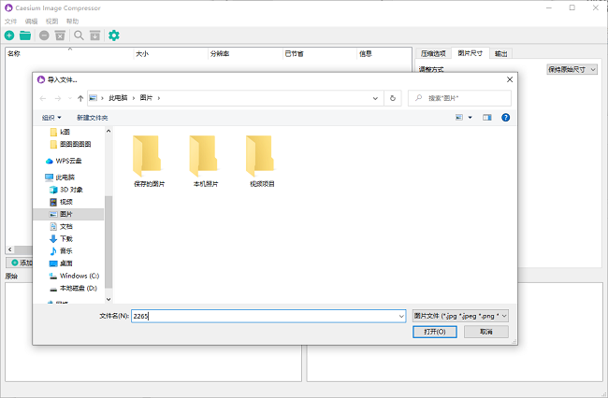The height and width of the screenshot is (398, 608).
Task: Open the 图片文件 file type filter dropdown
Action: click(460, 316)
